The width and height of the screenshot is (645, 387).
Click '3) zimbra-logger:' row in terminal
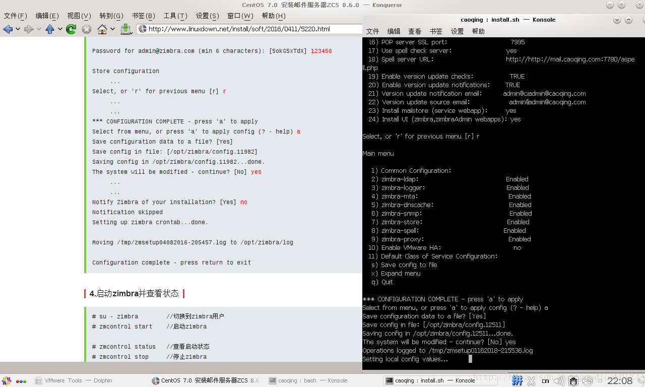coord(450,188)
